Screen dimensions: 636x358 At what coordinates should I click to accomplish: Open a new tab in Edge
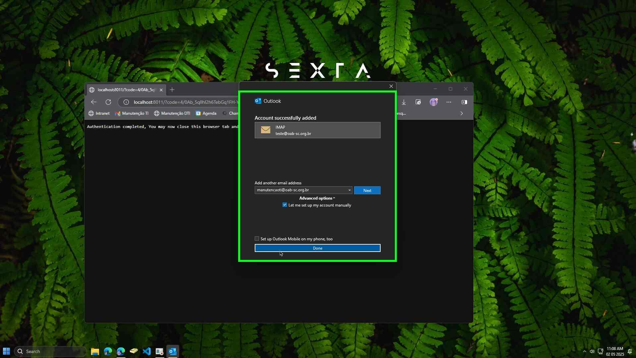(172, 90)
